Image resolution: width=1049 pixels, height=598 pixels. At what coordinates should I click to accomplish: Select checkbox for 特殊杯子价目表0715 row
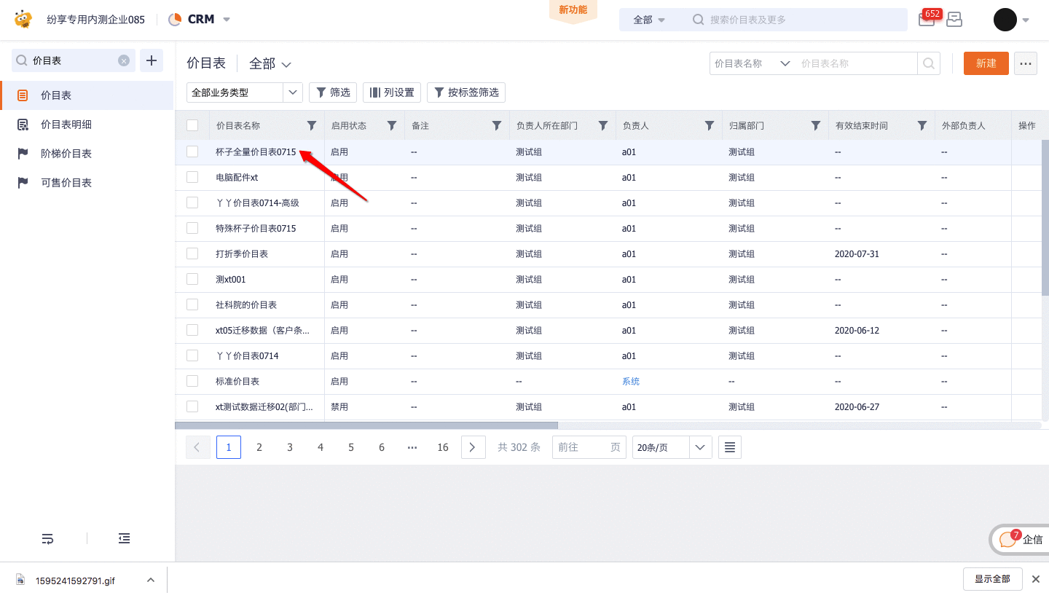tap(192, 228)
